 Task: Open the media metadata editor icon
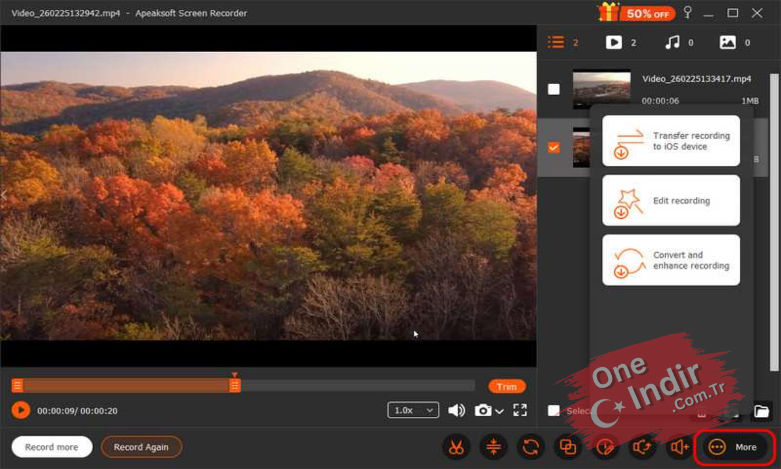coord(605,447)
